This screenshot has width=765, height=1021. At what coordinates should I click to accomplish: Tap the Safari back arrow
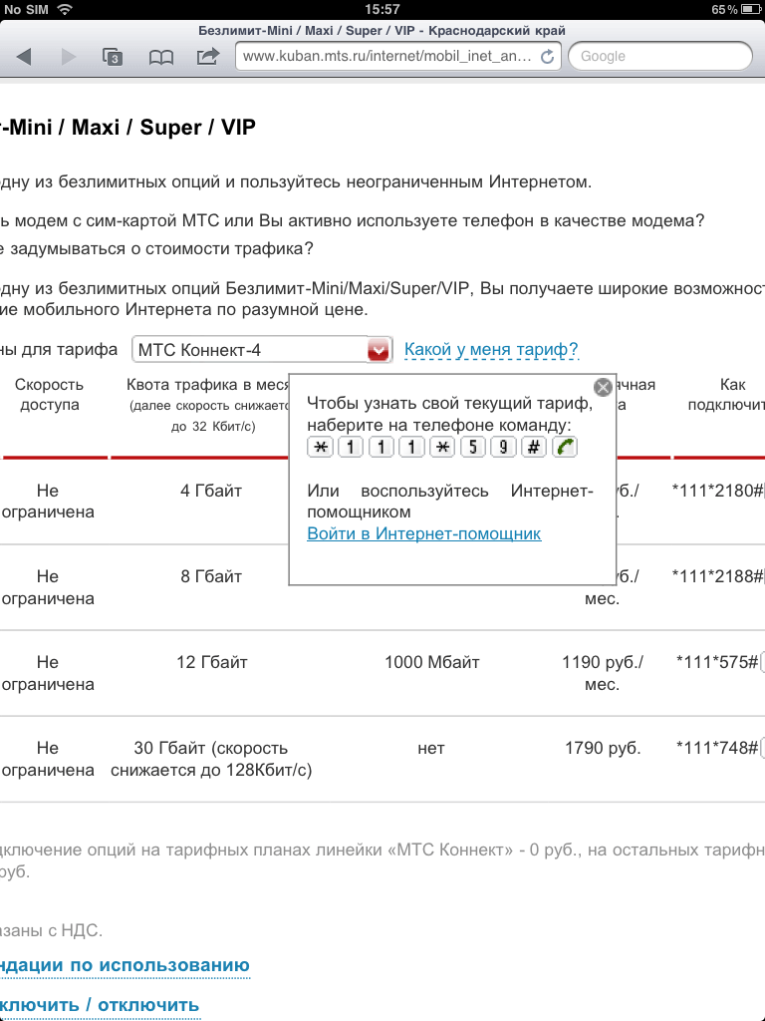pos(24,57)
